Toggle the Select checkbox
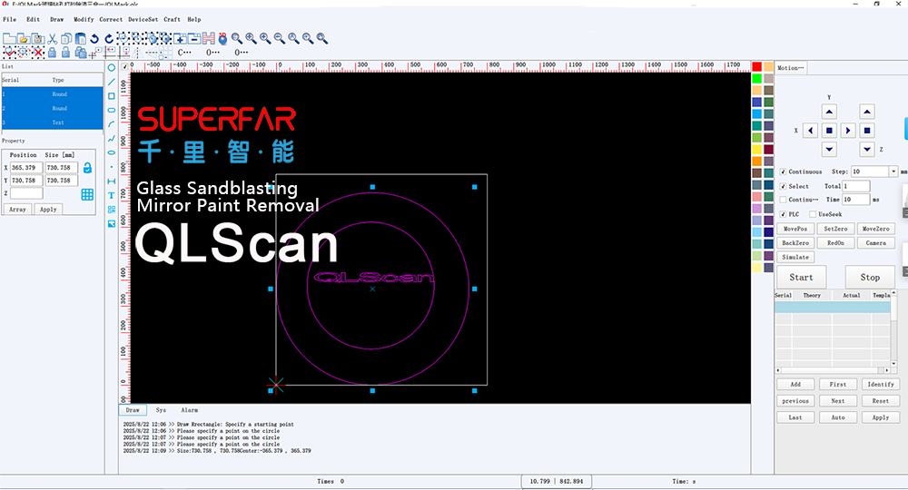The width and height of the screenshot is (908, 490). click(783, 186)
